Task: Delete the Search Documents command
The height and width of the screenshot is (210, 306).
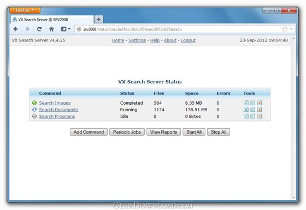Action: coord(260,110)
